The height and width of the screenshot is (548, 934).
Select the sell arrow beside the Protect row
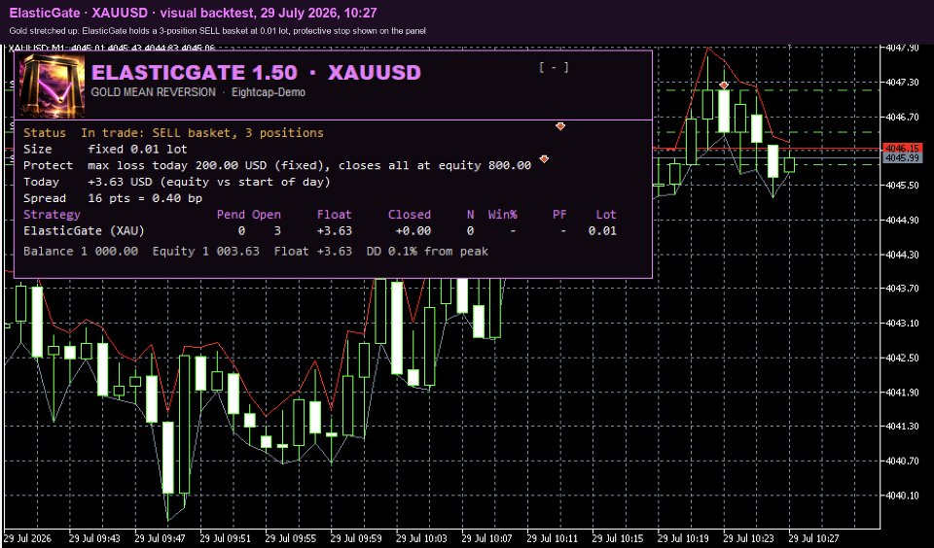coord(544,159)
